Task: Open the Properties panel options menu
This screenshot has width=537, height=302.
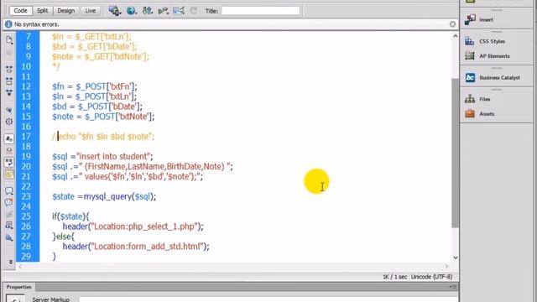Action: 453,287
